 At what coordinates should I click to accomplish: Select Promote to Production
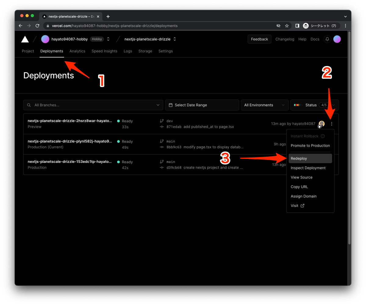click(x=310, y=145)
